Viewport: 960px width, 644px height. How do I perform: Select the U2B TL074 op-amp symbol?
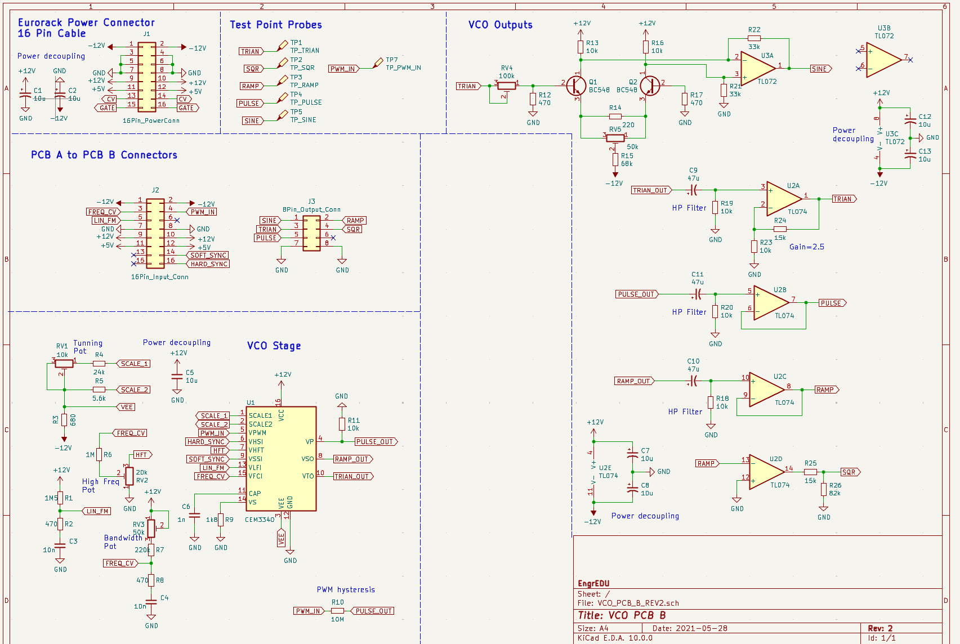tap(771, 303)
